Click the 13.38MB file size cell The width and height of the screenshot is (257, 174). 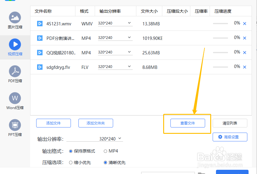[x=151, y=24]
